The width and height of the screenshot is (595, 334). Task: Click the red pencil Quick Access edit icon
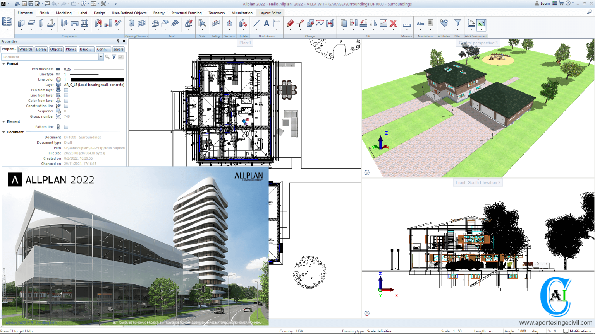coord(291,23)
